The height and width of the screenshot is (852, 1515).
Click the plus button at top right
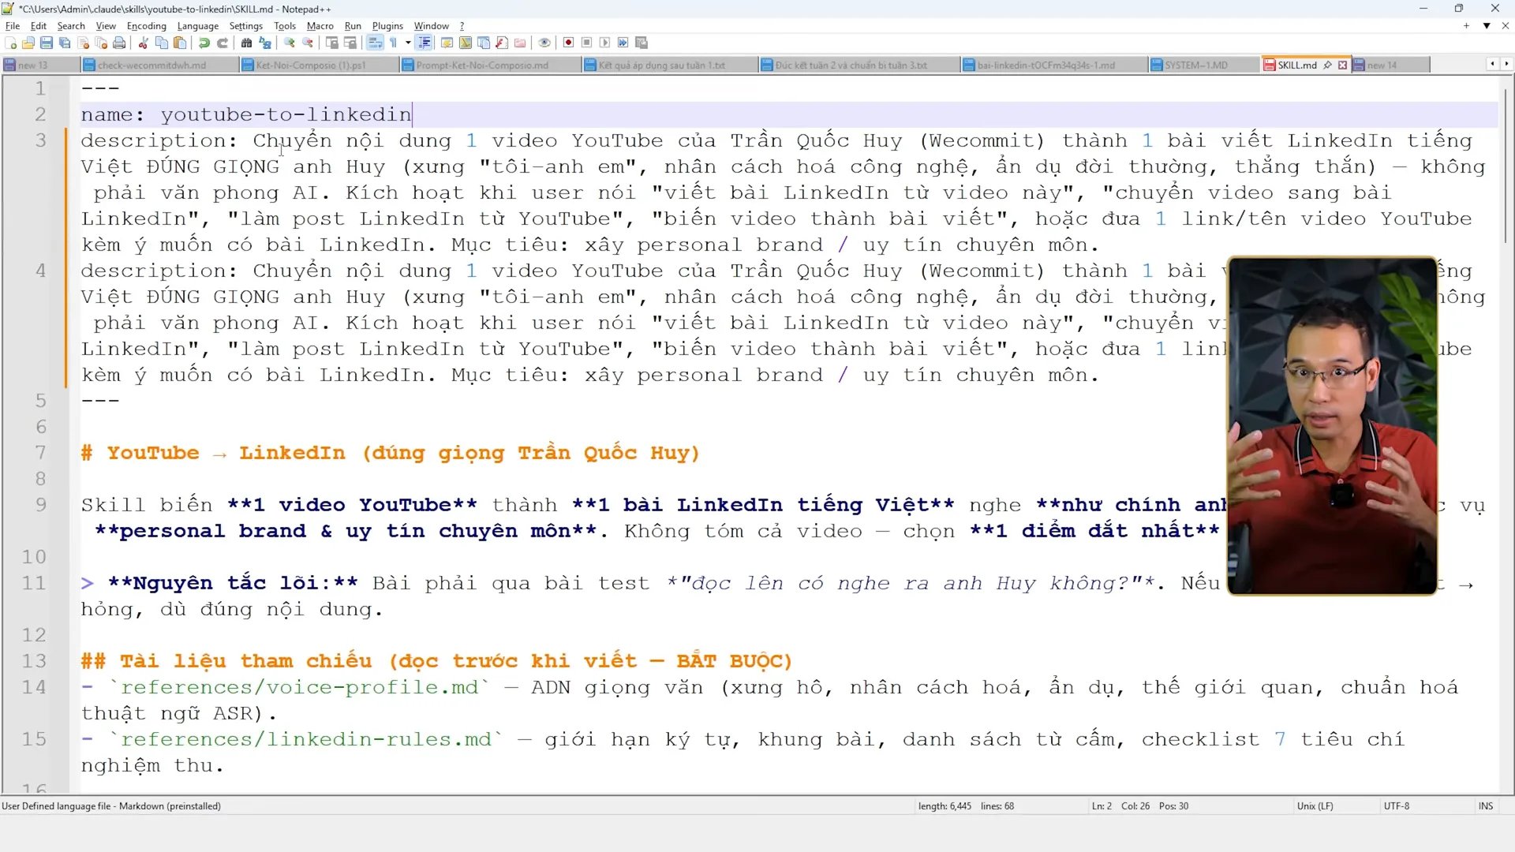click(x=1466, y=26)
